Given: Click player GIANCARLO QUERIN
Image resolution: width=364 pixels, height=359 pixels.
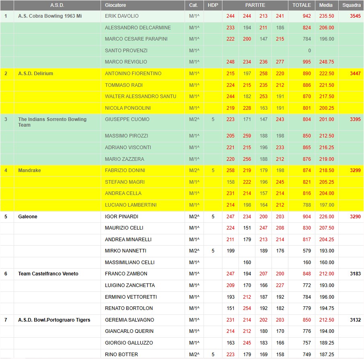Looking at the screenshot, I should [129, 331].
